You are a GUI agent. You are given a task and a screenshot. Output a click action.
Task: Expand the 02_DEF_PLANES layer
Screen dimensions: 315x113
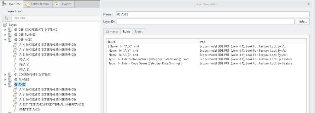[x=5, y=35]
